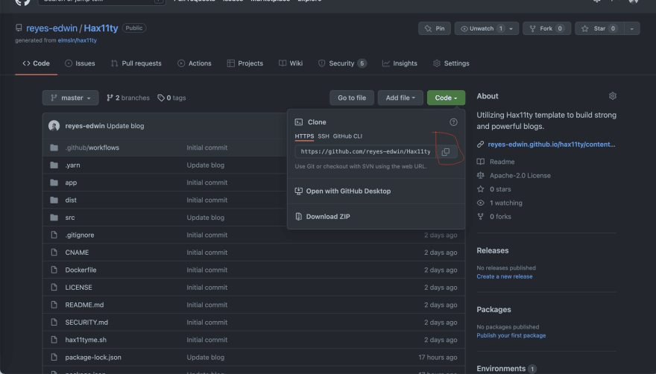Screen dimensions: 656x374
Task: View 1 watching in About sidebar
Action: [499, 203]
